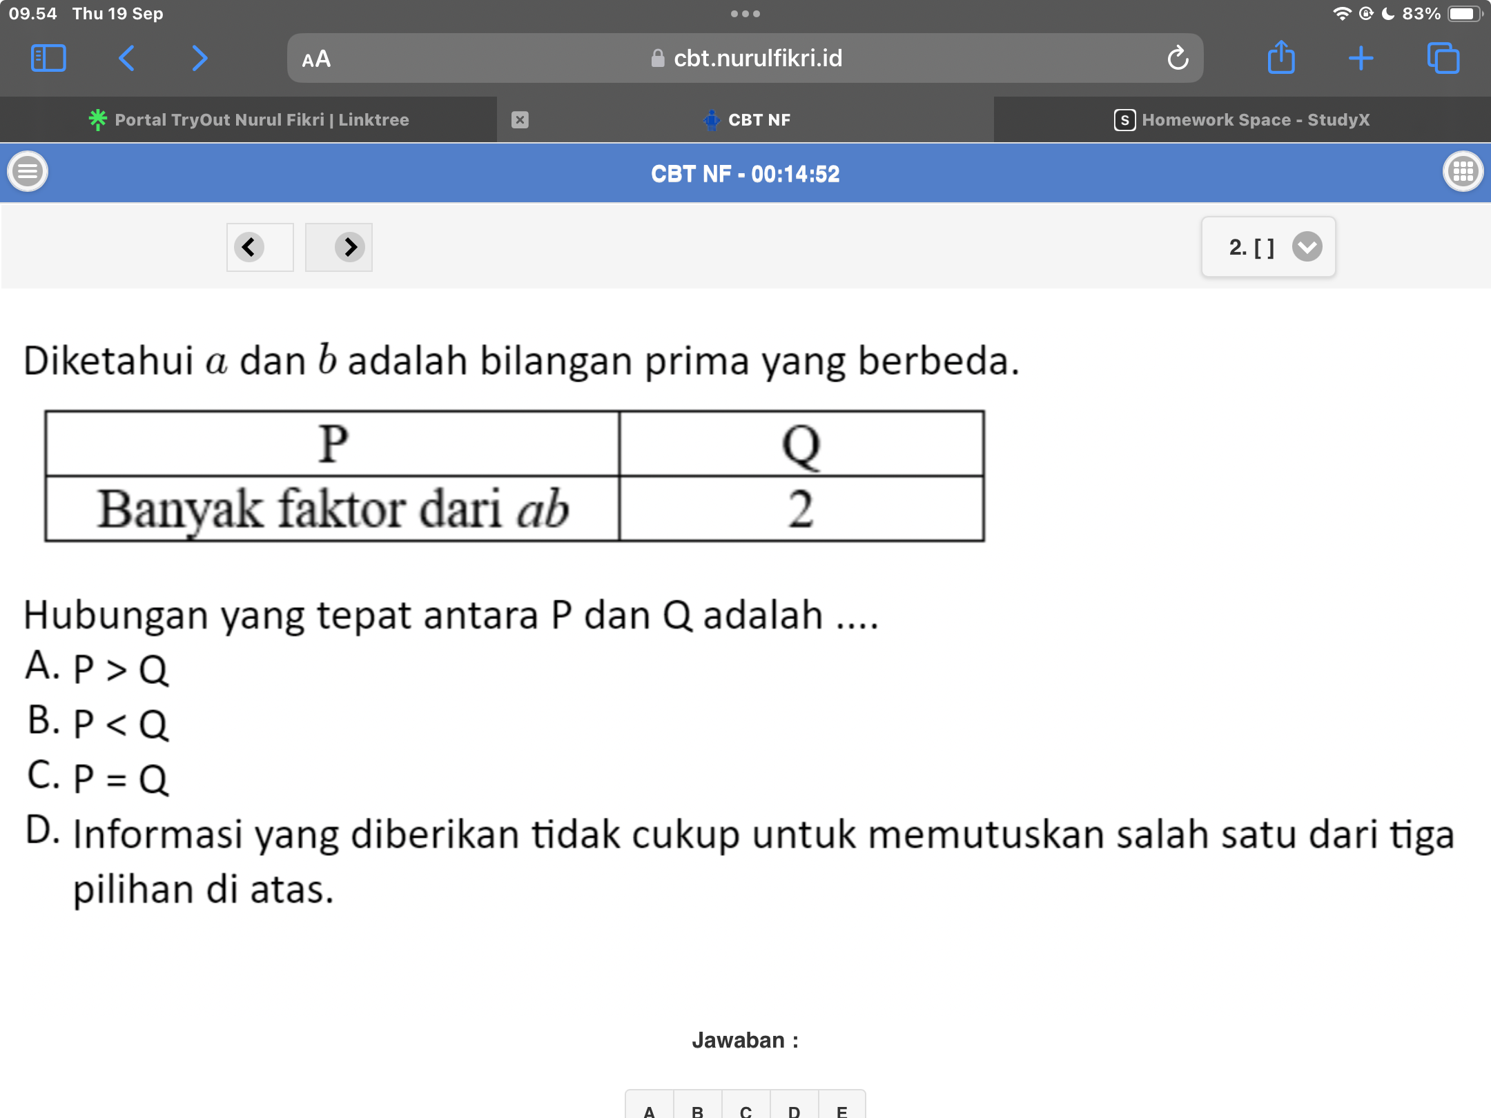The width and height of the screenshot is (1491, 1118).
Task: Go to the next question
Action: coord(339,247)
